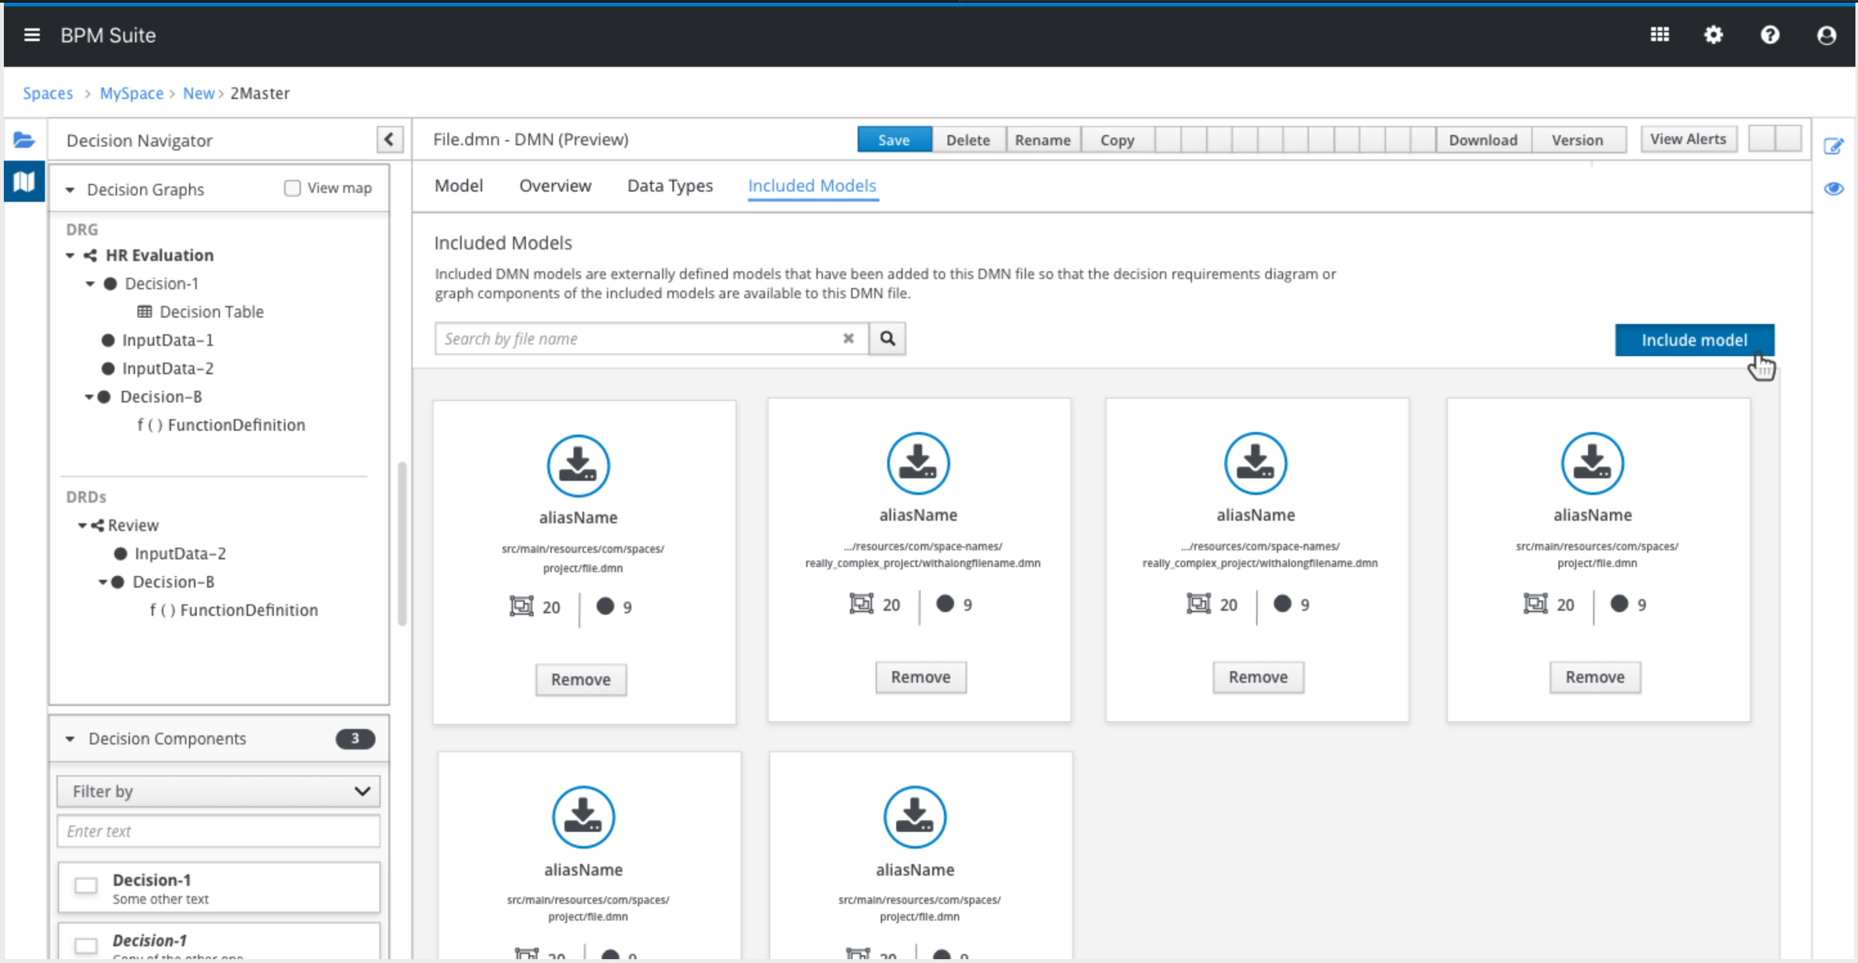Clear the search field with X icon
Viewport: 1858px width, 963px height.
pyautogui.click(x=848, y=338)
